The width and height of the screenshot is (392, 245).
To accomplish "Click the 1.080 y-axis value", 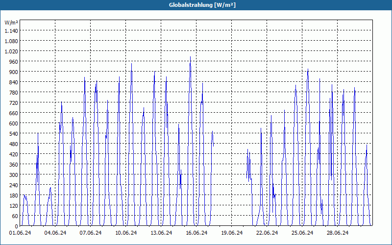I will click(x=11, y=41).
